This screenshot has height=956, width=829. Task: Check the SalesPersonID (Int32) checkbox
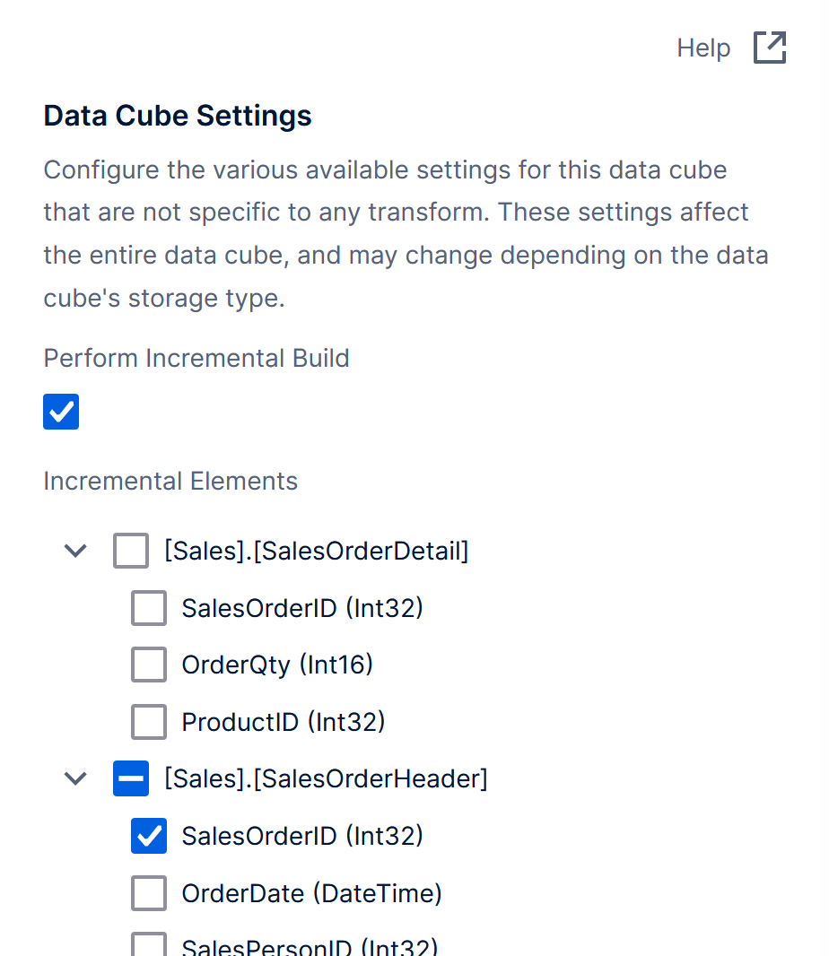[x=148, y=946]
